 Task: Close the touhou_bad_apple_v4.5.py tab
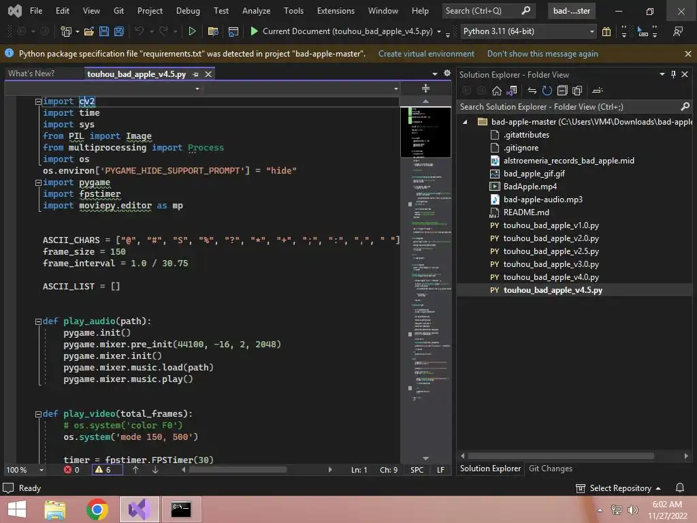[x=208, y=74]
